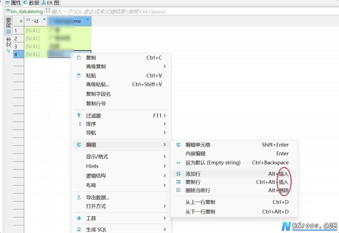339x233 pixels.
Task: Expand the 过滤器 submenu
Action: 165,115
